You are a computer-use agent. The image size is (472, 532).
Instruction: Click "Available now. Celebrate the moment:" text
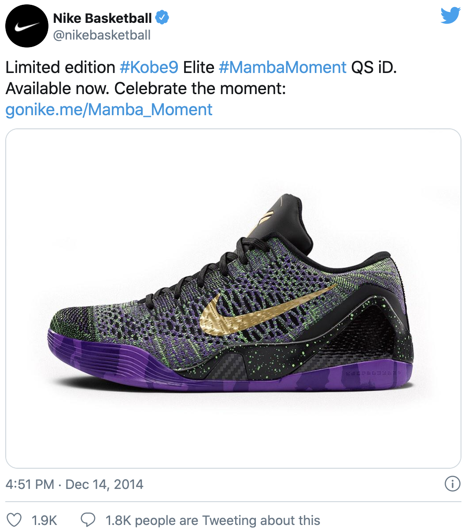(146, 88)
